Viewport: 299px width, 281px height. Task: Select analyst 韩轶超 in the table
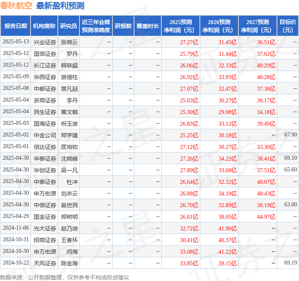(x=69, y=65)
